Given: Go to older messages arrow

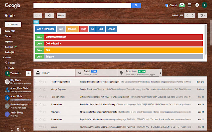Looking at the screenshot, I should (193, 16).
